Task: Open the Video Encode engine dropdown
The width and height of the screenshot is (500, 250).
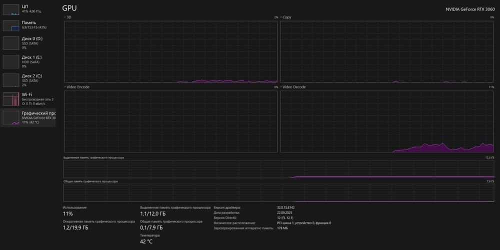Action: pos(76,87)
